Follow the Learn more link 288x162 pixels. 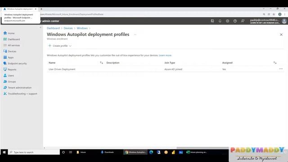click(165, 55)
